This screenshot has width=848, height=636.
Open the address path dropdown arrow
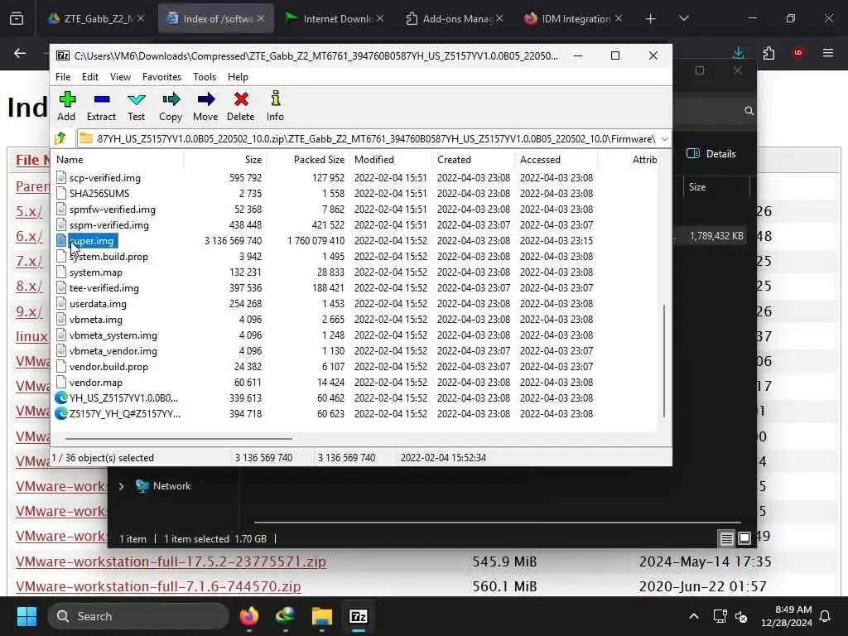(x=665, y=139)
